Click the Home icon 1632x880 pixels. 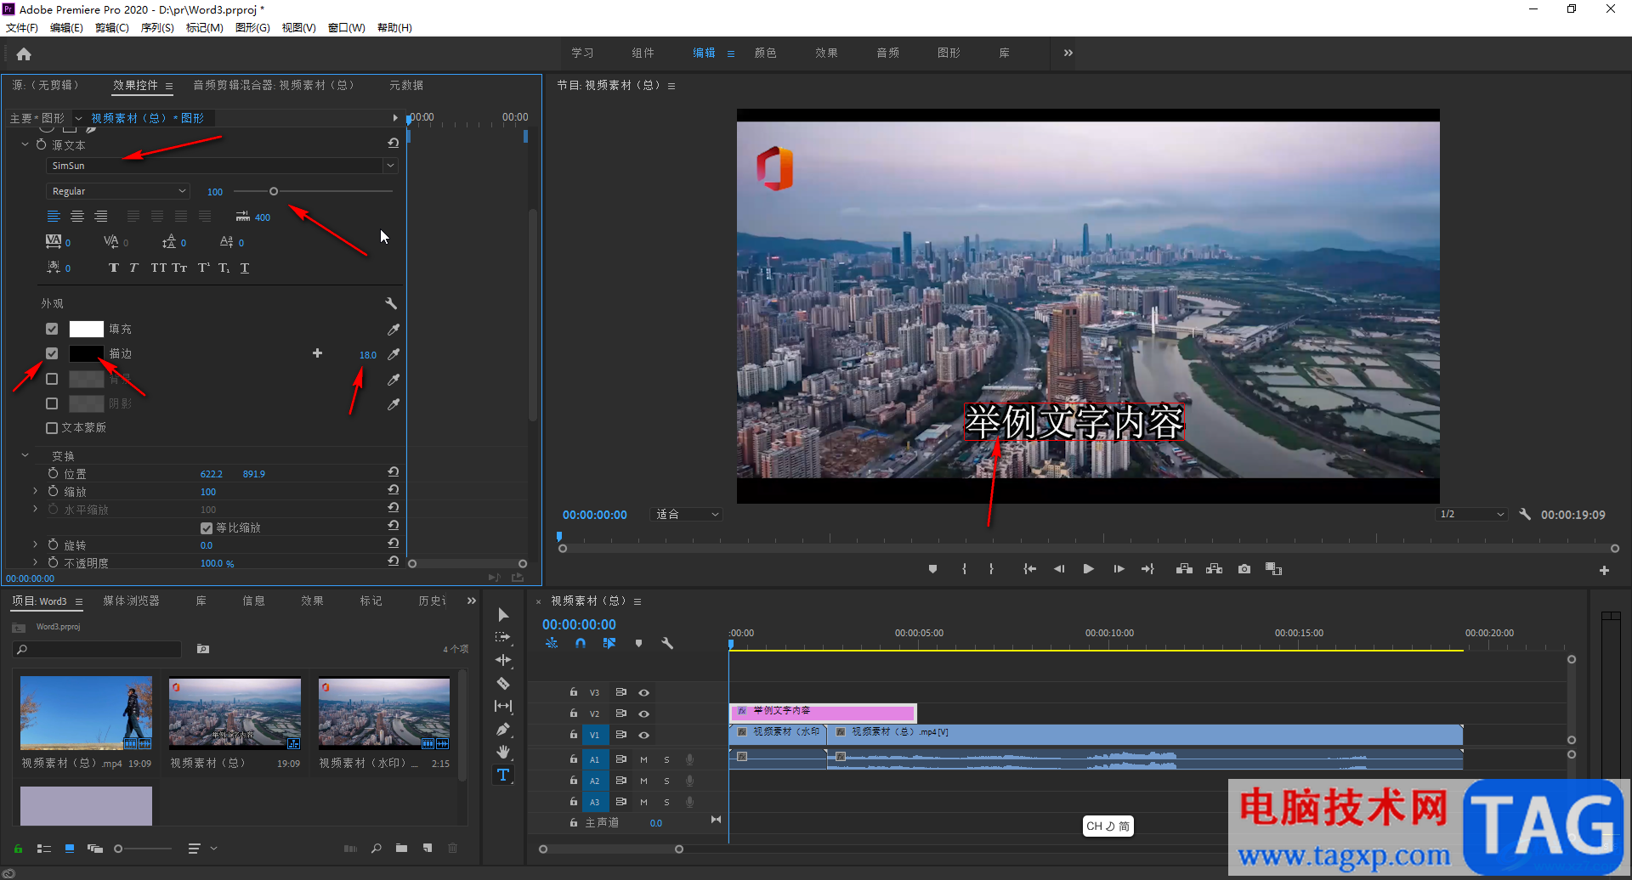[x=24, y=54]
